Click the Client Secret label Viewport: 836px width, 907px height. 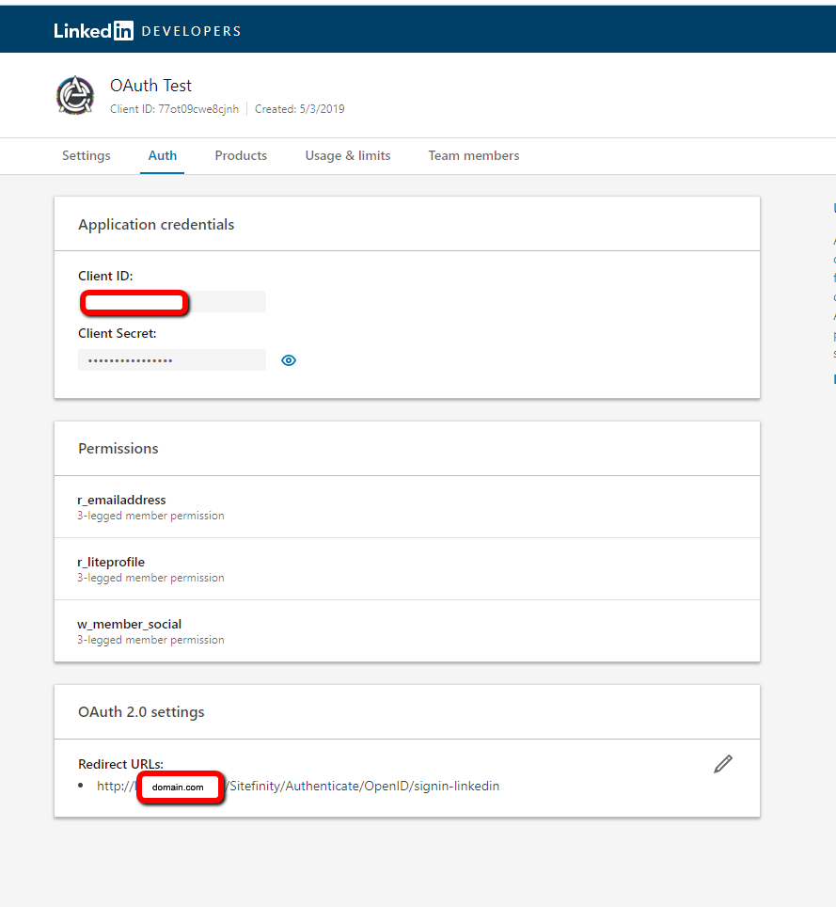[x=118, y=333]
